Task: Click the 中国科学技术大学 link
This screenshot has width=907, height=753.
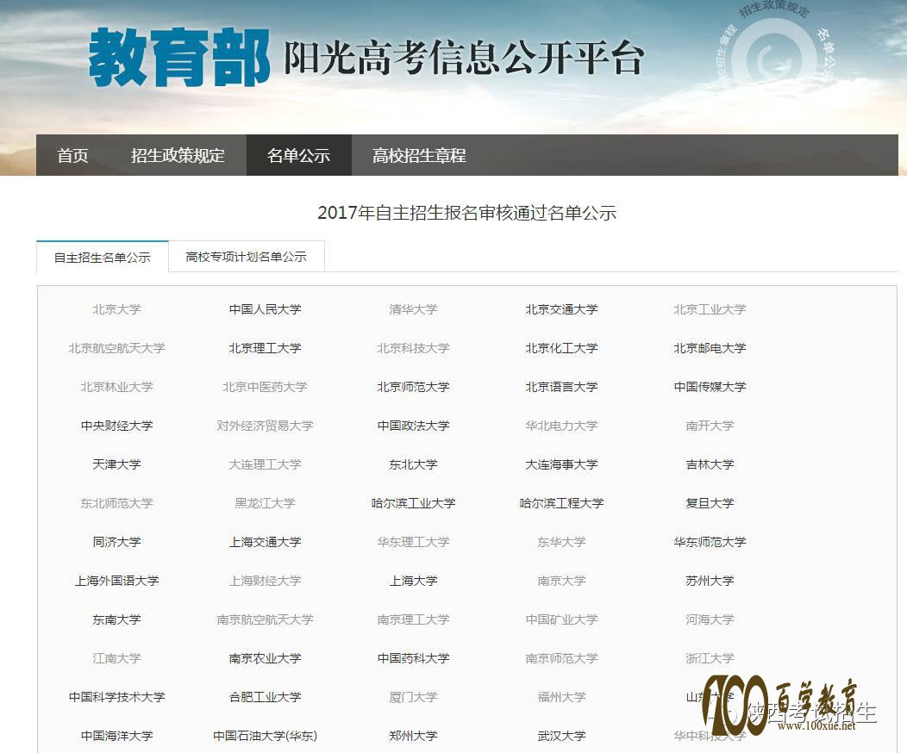Action: 117,696
